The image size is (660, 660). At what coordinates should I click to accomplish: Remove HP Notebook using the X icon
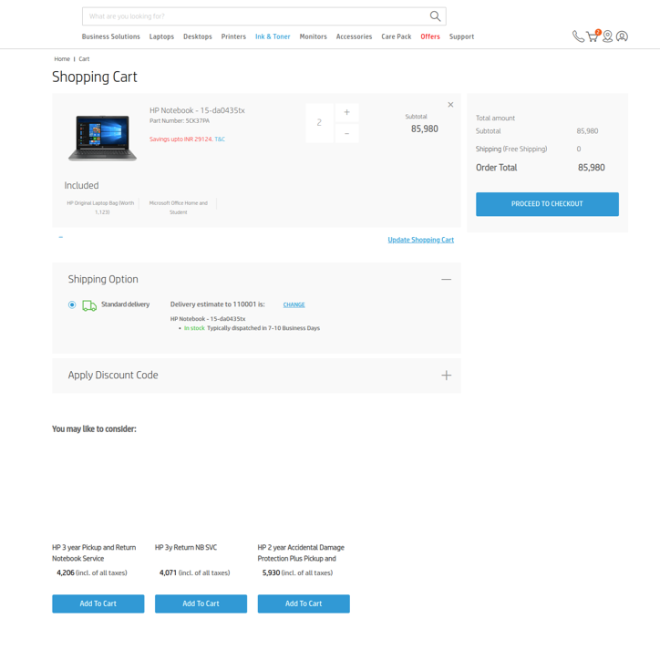[450, 105]
